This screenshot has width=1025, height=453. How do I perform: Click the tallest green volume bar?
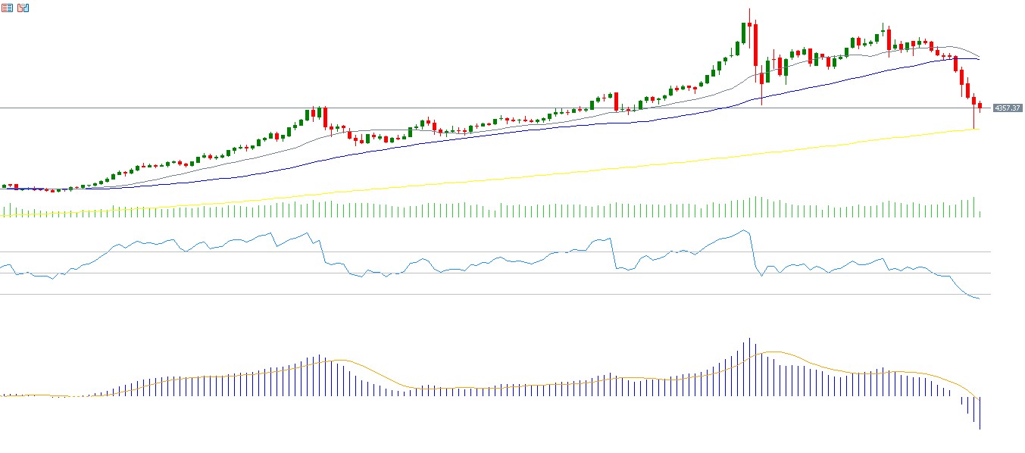click(x=755, y=207)
